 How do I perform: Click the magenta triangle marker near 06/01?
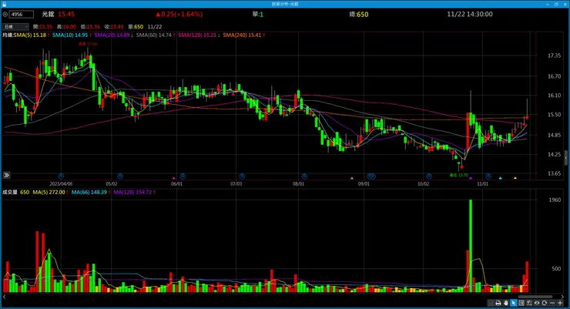tap(174, 178)
